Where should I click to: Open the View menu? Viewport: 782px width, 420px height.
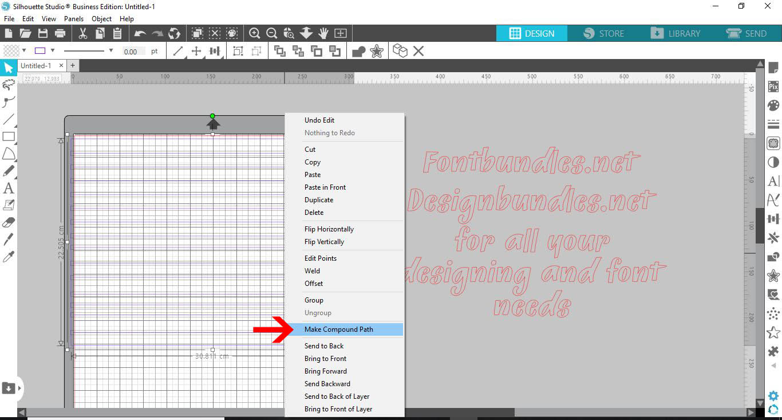[49, 19]
